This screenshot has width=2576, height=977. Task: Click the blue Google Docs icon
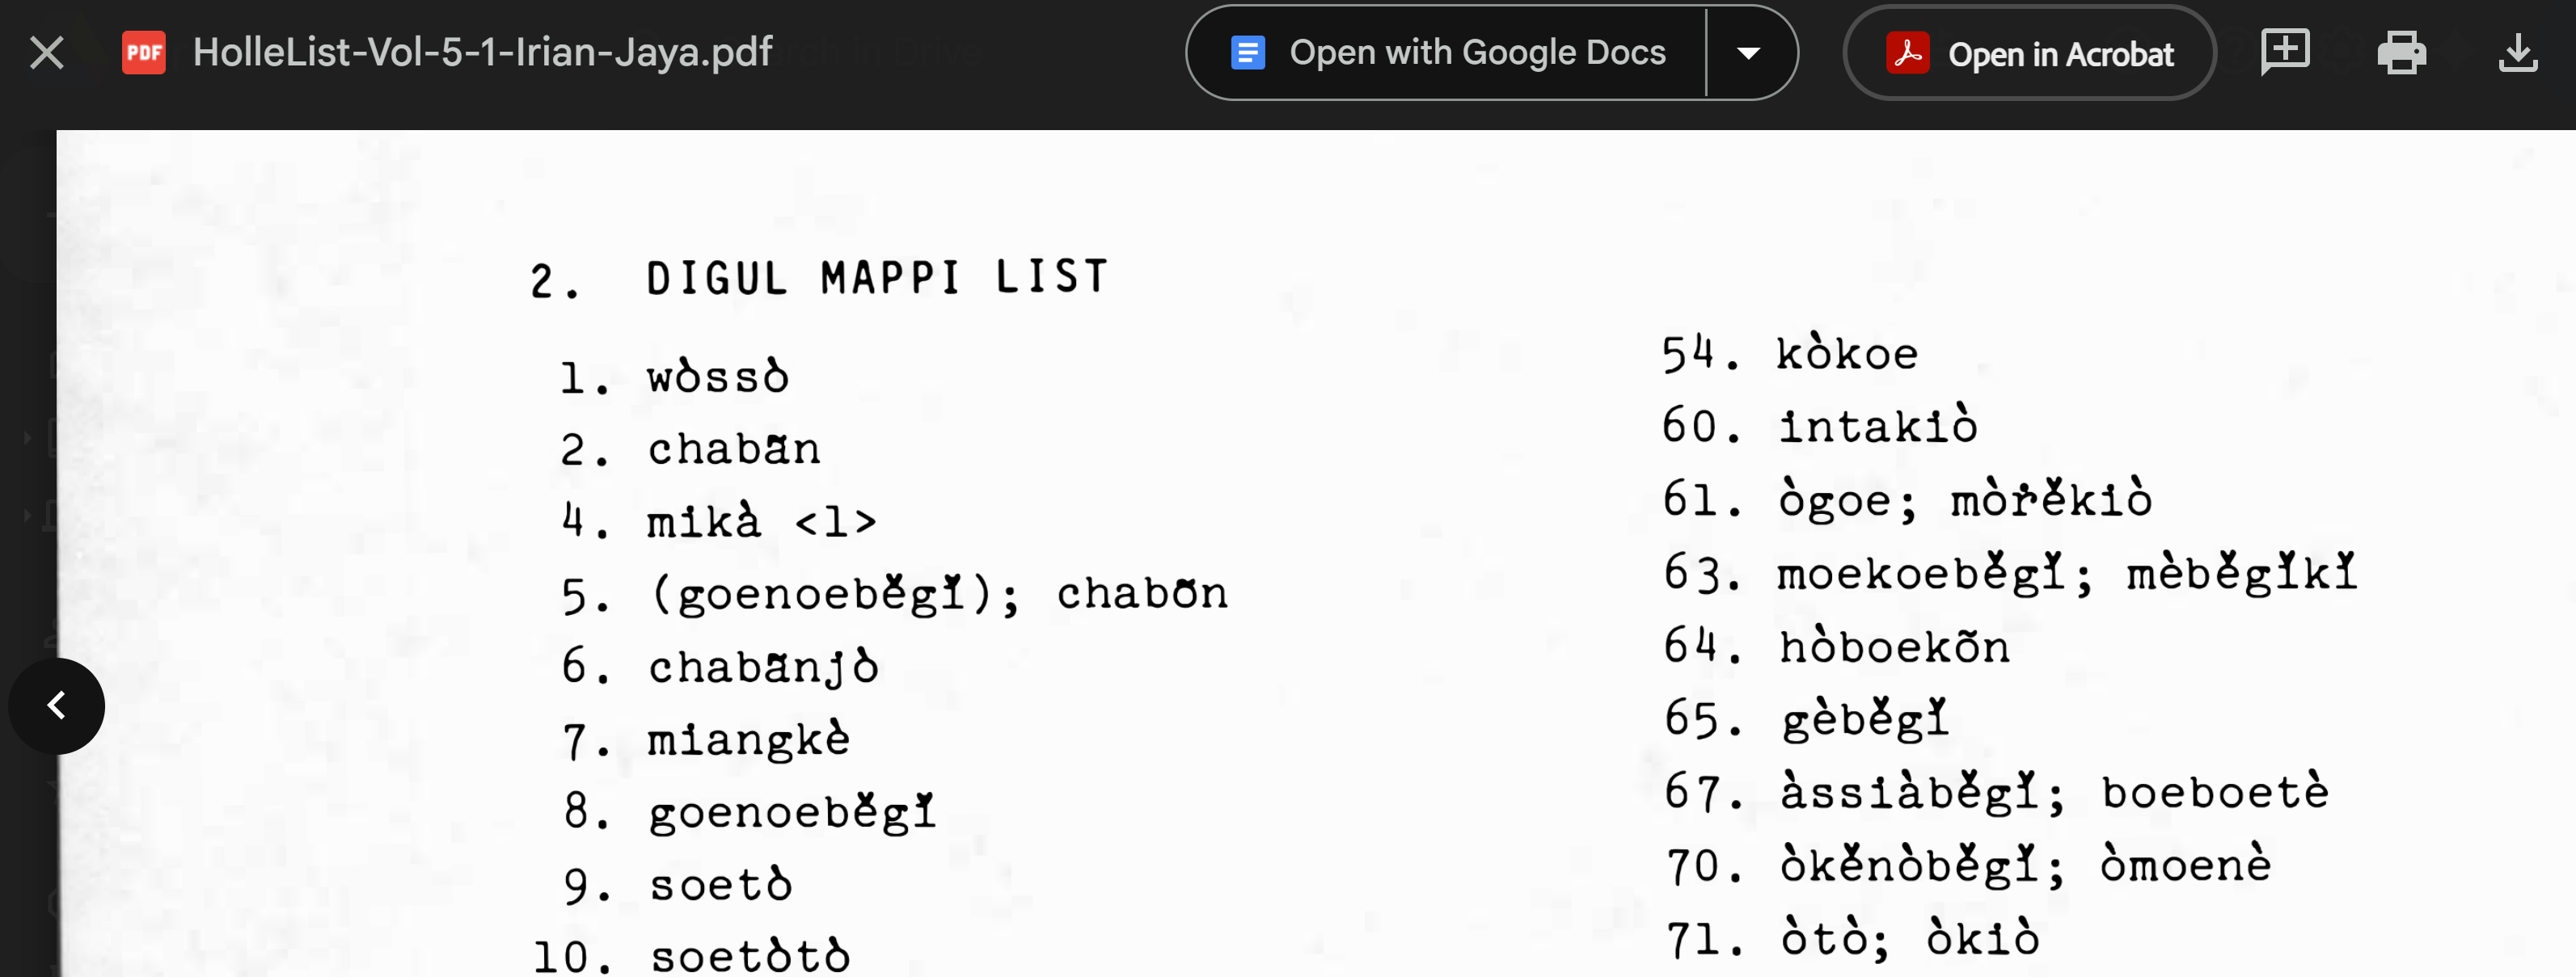1248,53
